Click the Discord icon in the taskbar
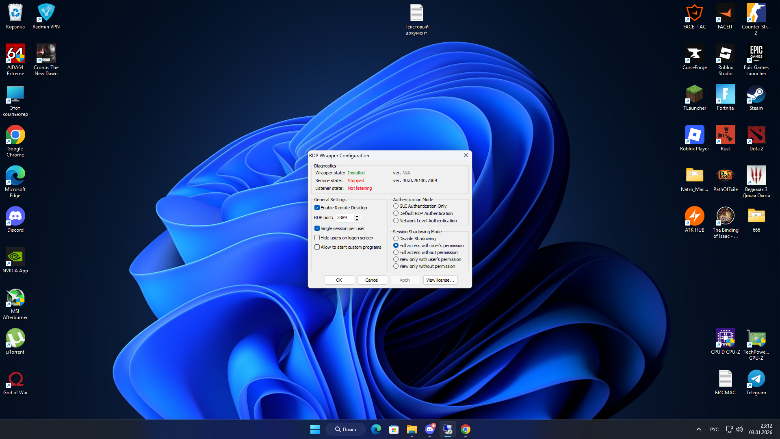 click(x=430, y=429)
